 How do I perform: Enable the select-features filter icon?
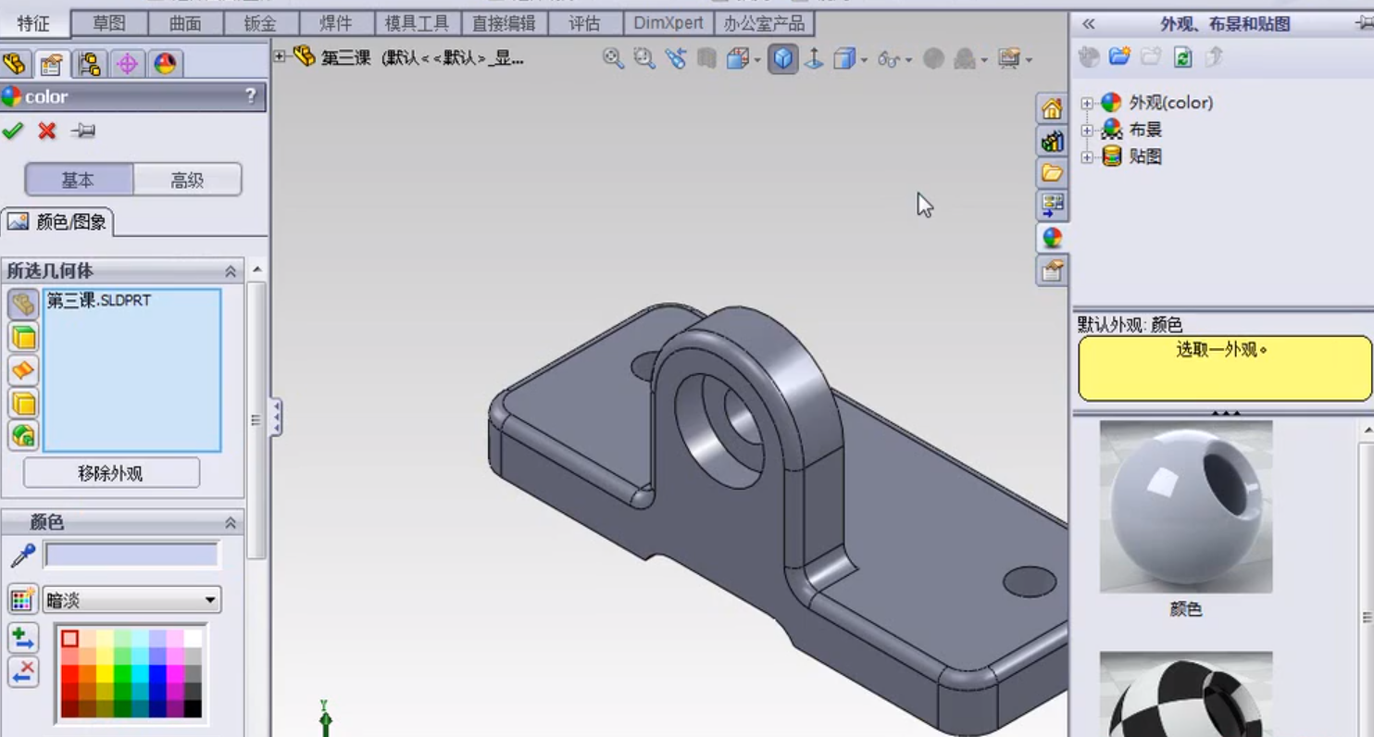pyautogui.click(x=23, y=435)
